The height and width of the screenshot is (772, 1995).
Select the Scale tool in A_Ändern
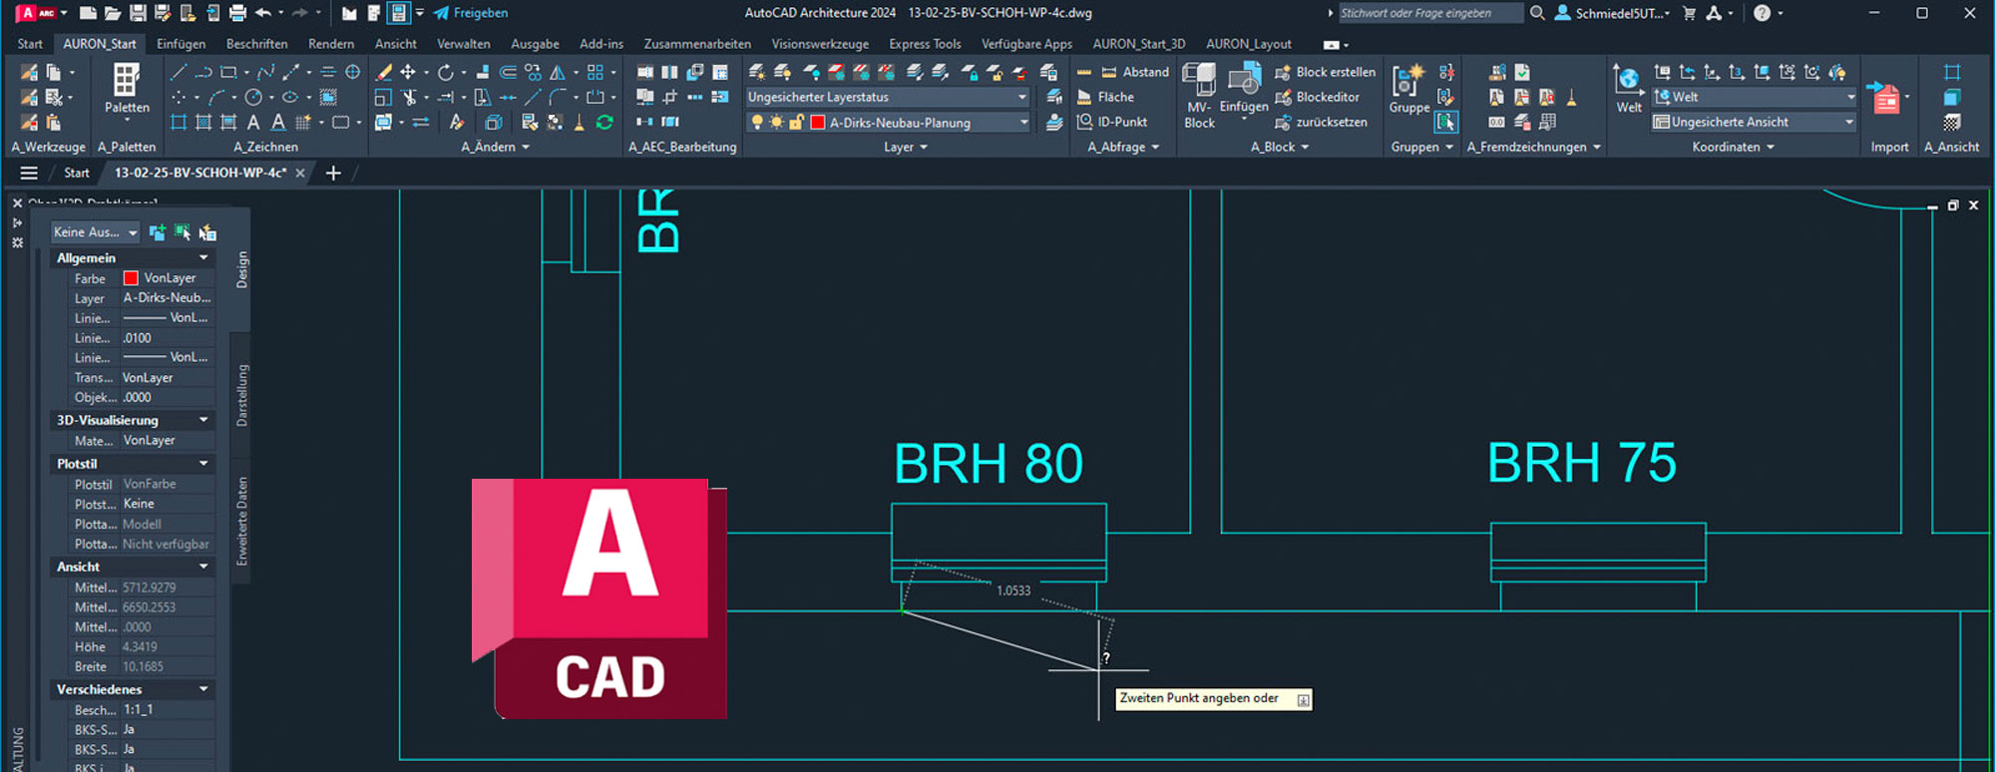[383, 97]
